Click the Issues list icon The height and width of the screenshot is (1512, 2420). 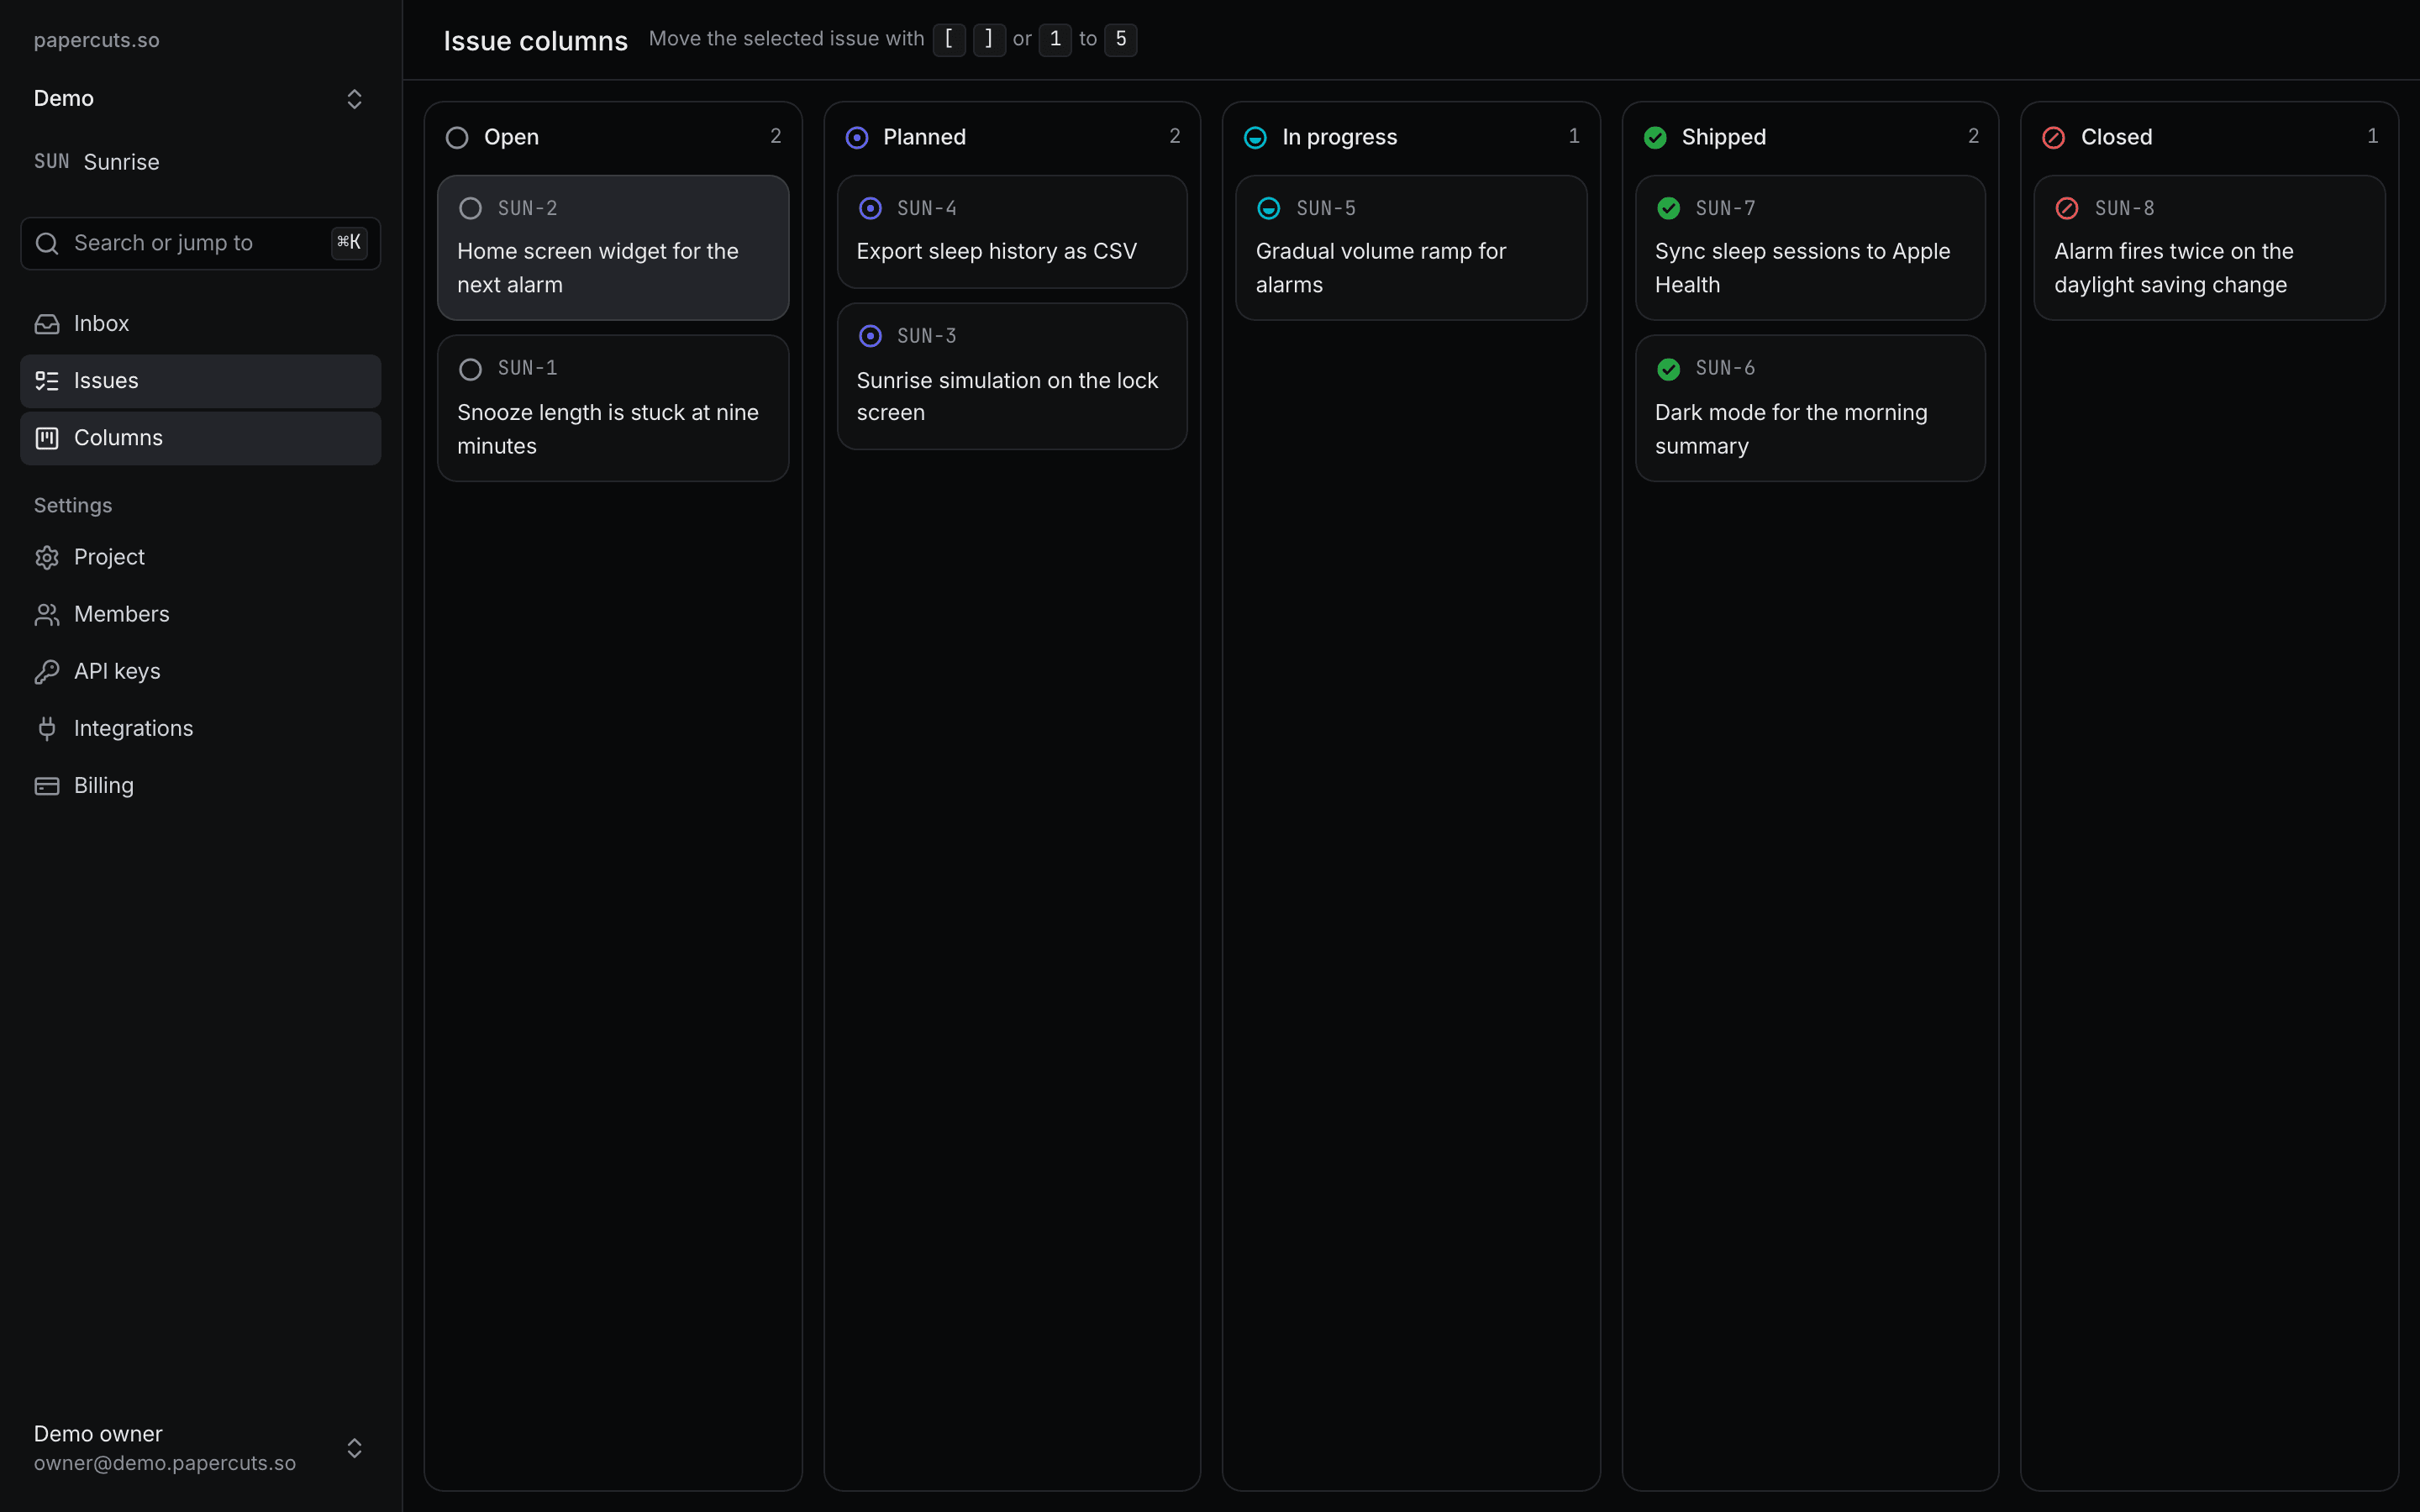(47, 381)
